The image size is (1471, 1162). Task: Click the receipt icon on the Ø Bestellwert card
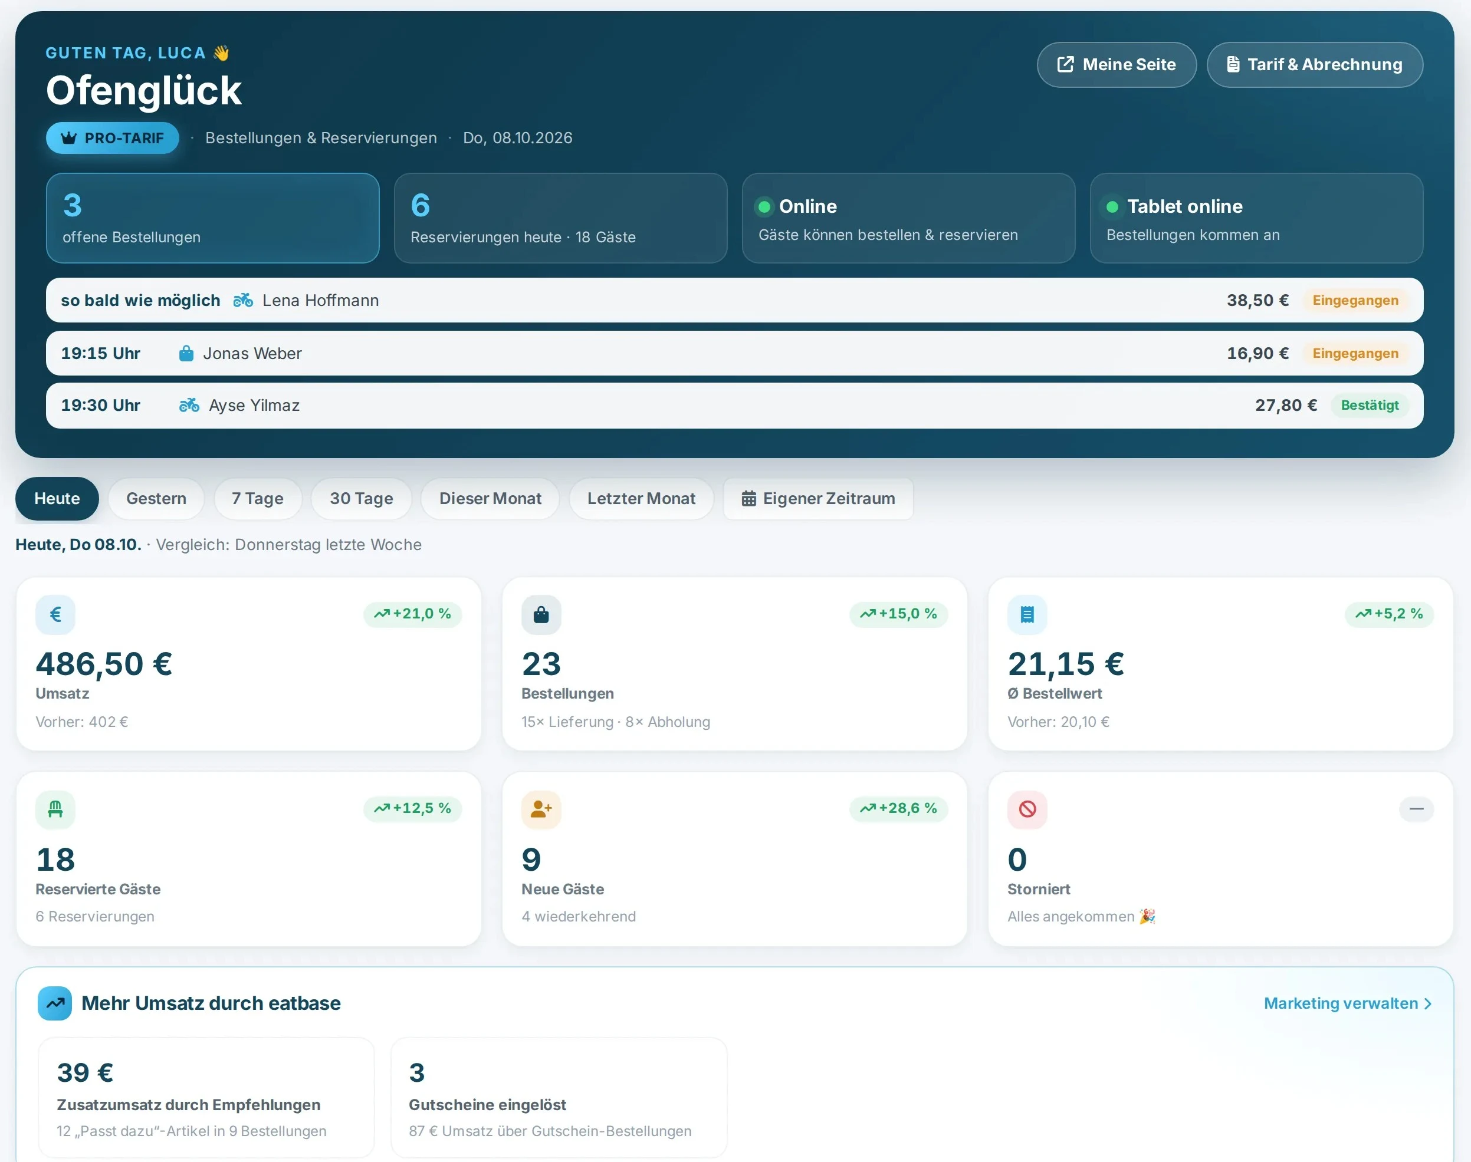coord(1027,614)
